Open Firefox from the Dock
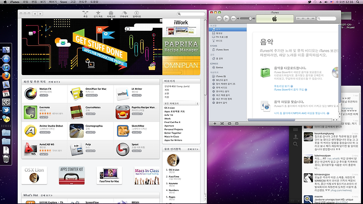The height and width of the screenshot is (204, 363). pos(6,76)
